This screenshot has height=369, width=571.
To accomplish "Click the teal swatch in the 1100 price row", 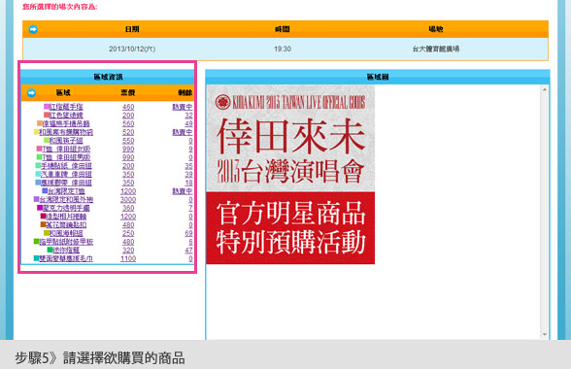I will (37, 258).
